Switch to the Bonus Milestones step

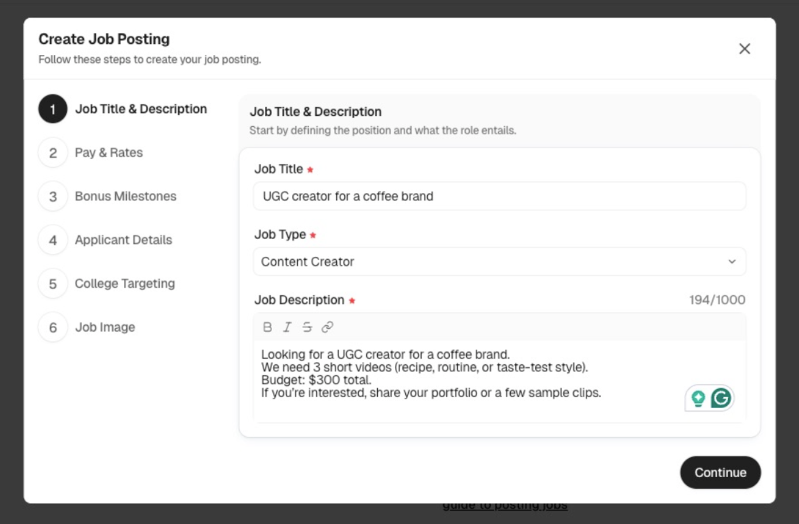126,196
